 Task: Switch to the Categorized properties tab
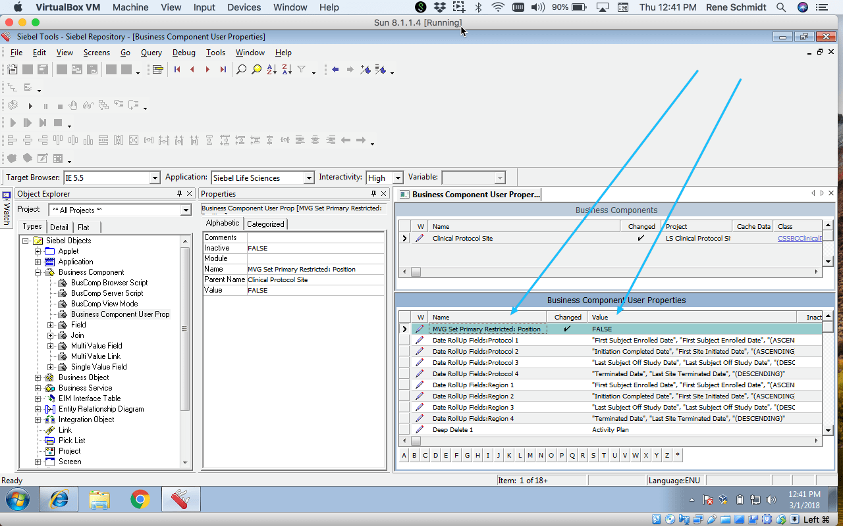[265, 223]
